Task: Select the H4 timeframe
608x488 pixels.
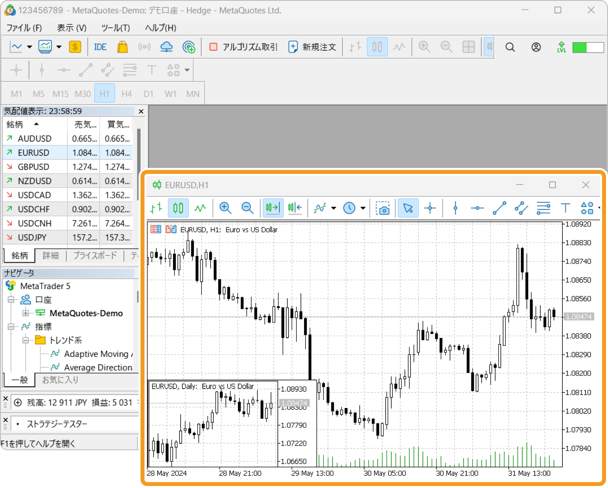Action: point(127,94)
